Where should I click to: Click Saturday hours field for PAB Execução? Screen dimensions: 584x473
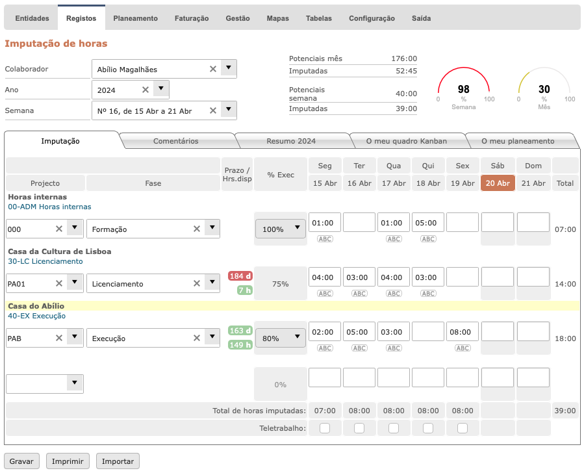[497, 332]
